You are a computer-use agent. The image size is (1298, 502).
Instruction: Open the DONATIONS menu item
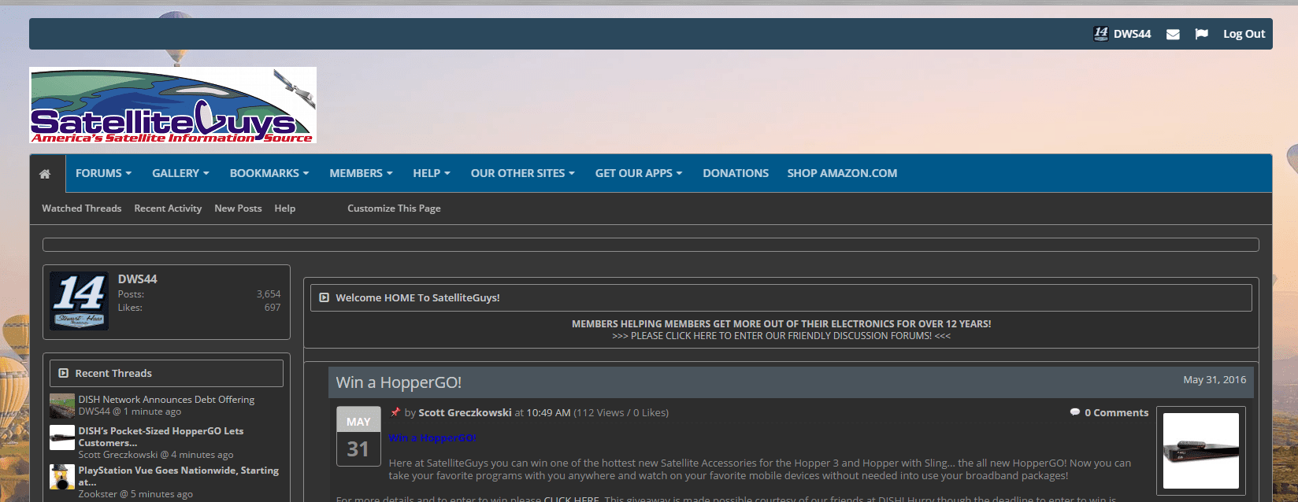[x=736, y=173]
